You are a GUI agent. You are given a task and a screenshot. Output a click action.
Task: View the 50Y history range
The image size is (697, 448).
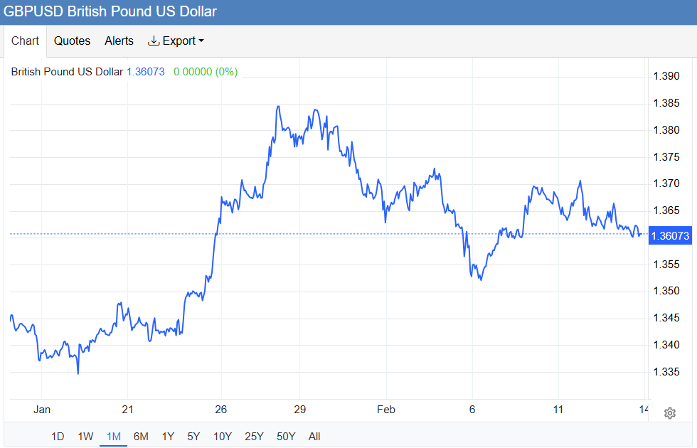(x=285, y=436)
